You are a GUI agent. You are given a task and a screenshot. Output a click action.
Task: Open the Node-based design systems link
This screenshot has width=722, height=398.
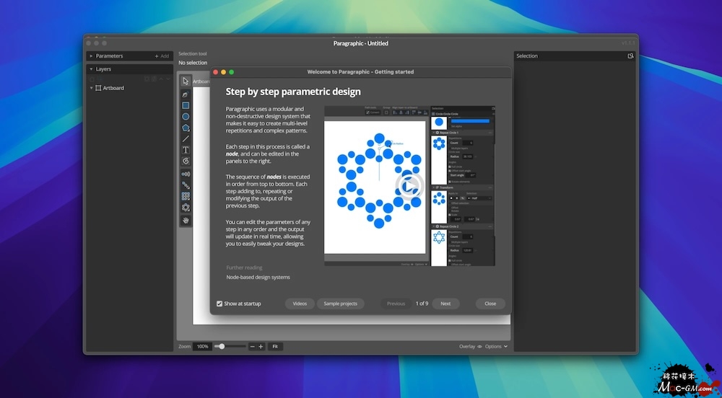pyautogui.click(x=258, y=277)
